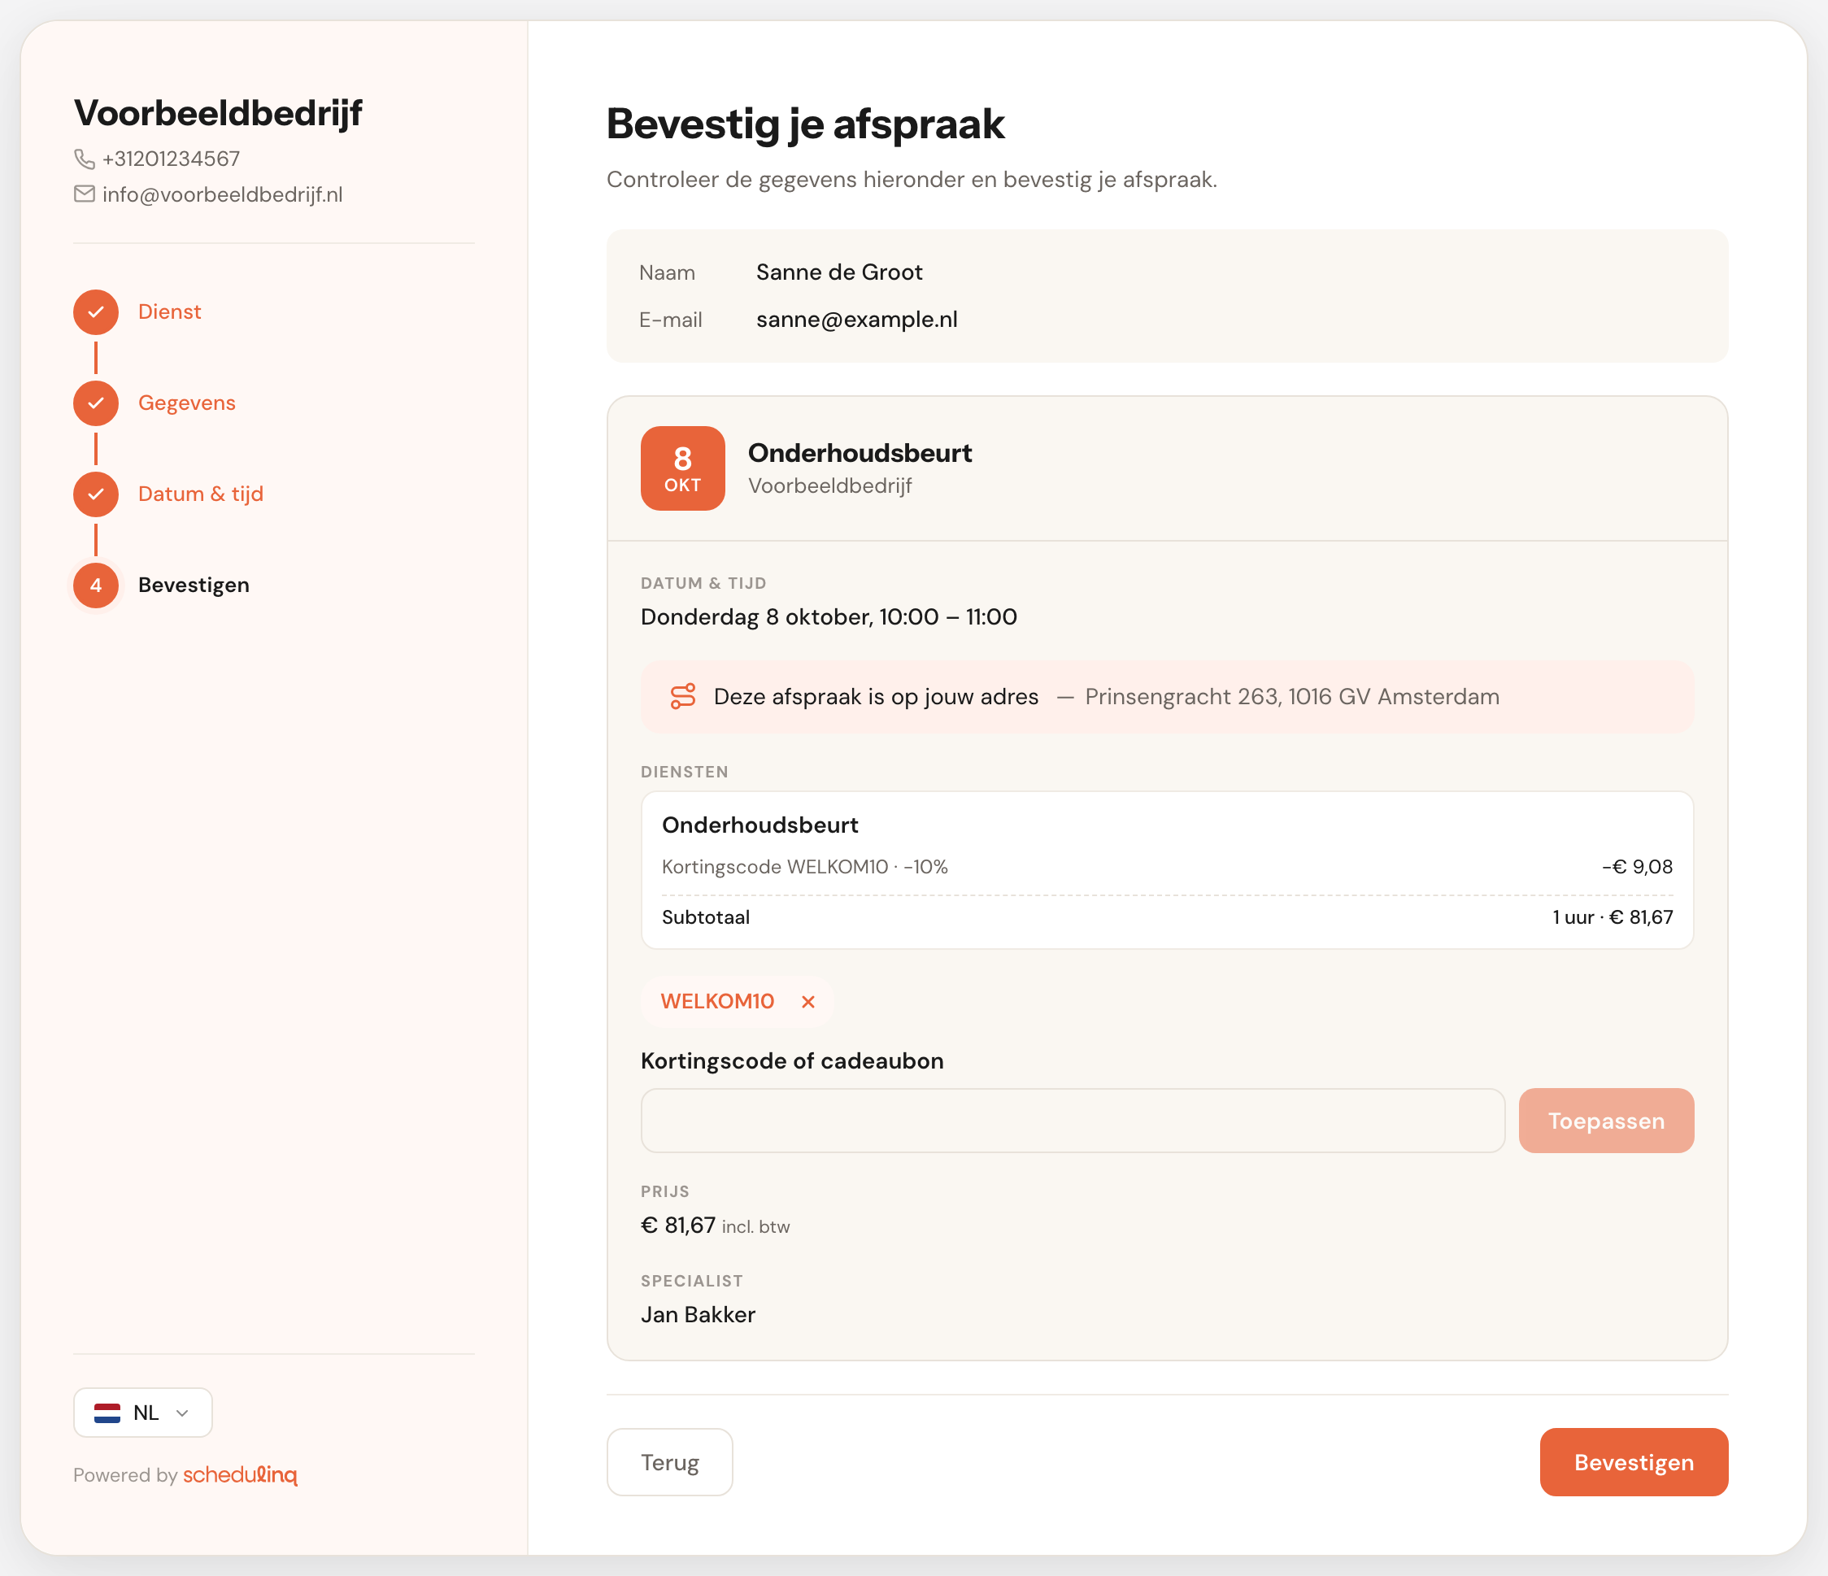This screenshot has width=1828, height=1576.
Task: Click the email sanne@example.nl
Action: pos(856,320)
